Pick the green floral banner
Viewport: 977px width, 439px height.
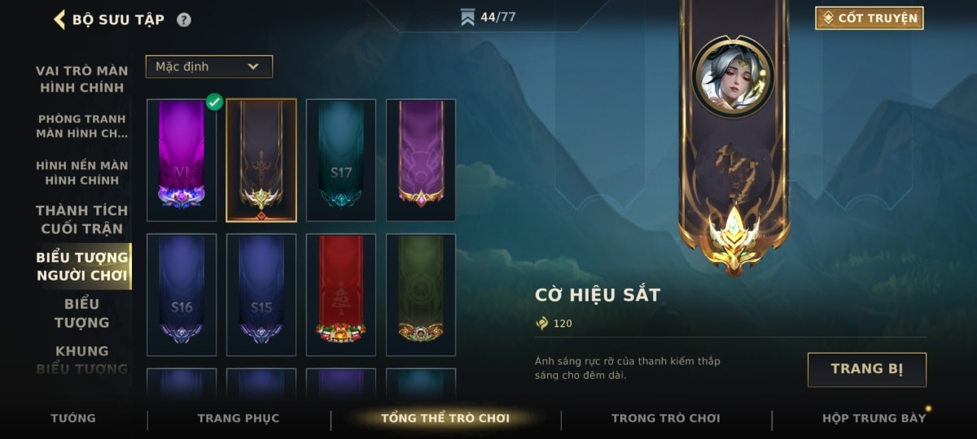click(x=421, y=294)
